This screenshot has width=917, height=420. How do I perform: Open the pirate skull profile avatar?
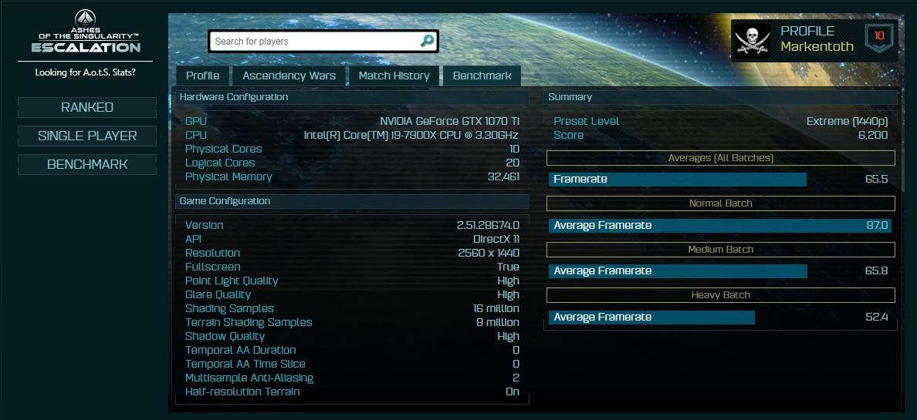752,40
